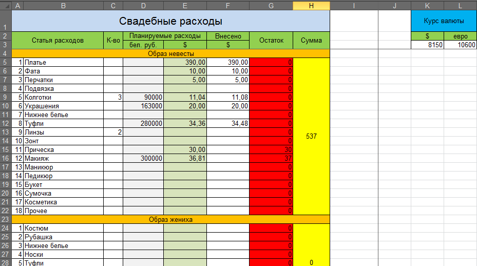Click the euro rate cell containing 10600

pyautogui.click(x=460, y=45)
